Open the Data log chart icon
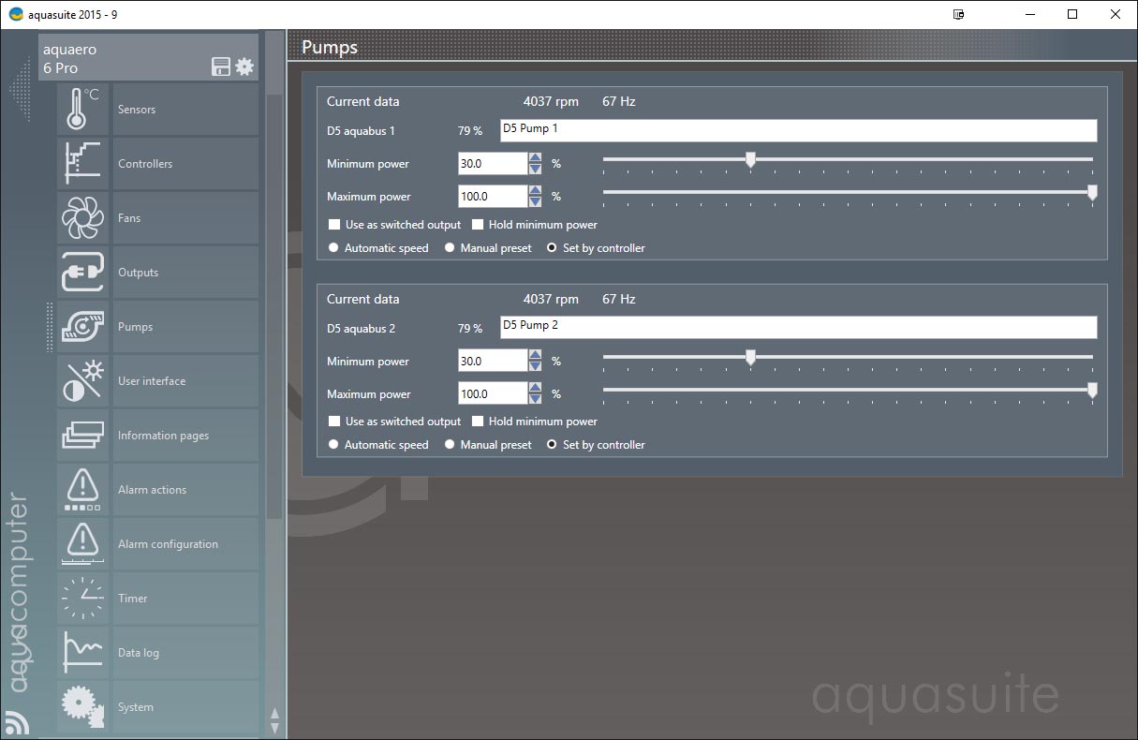1138x740 pixels. [82, 653]
